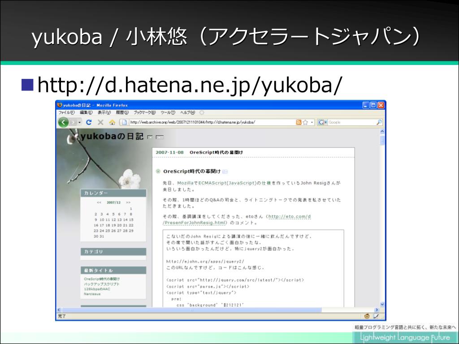459x344 pixels.
Task: Click the Greasemonkey face icon in status bar
Action: (367, 316)
